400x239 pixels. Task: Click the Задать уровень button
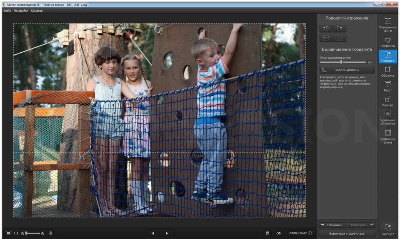[347, 70]
